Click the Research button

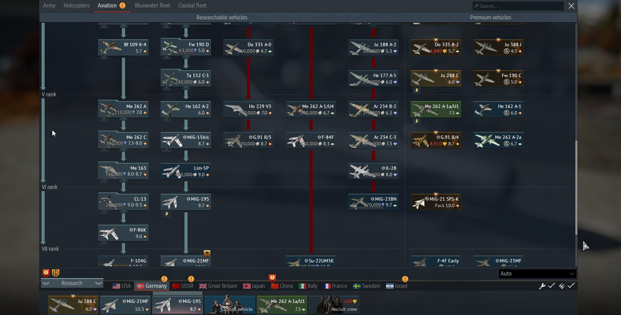pyautogui.click(x=72, y=283)
